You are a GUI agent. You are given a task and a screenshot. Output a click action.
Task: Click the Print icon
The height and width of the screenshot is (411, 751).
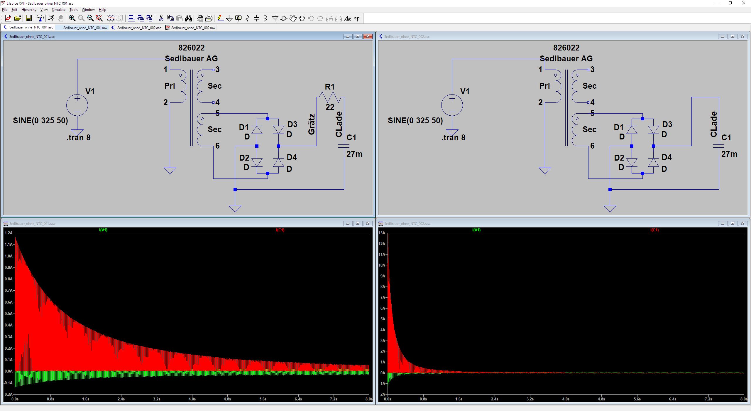point(200,18)
